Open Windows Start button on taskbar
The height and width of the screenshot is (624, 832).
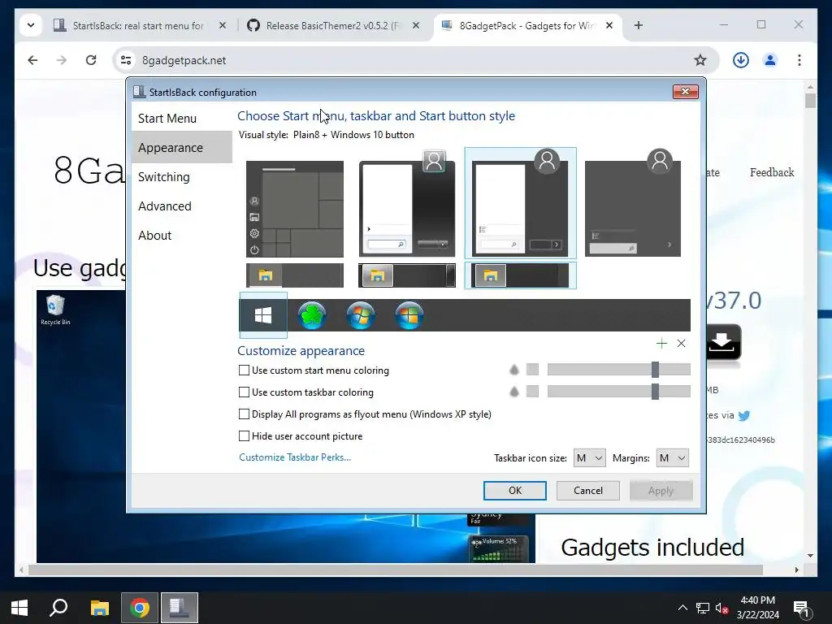[x=19, y=608]
